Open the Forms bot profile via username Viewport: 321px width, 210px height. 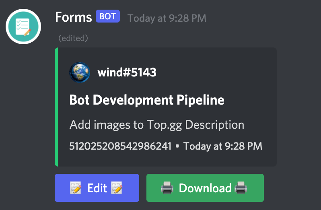coord(73,17)
